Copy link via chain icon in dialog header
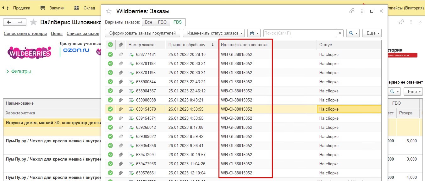 coord(352,11)
